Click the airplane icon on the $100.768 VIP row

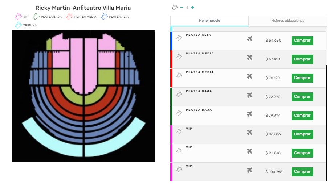pyautogui.click(x=249, y=170)
